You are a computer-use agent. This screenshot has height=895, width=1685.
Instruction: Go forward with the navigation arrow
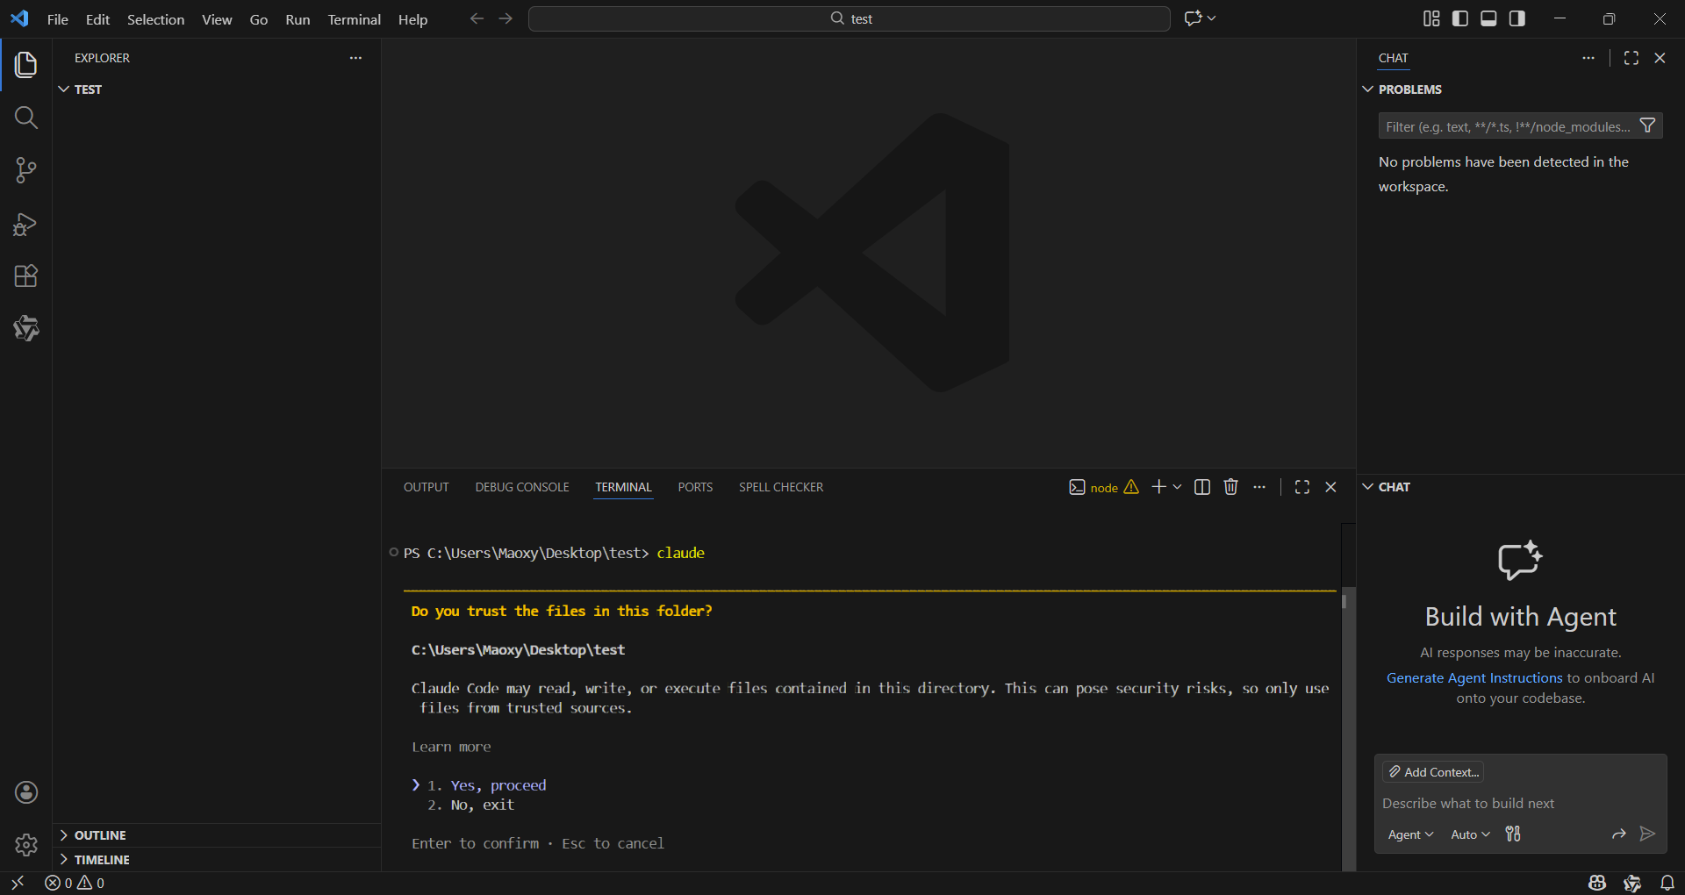(505, 18)
